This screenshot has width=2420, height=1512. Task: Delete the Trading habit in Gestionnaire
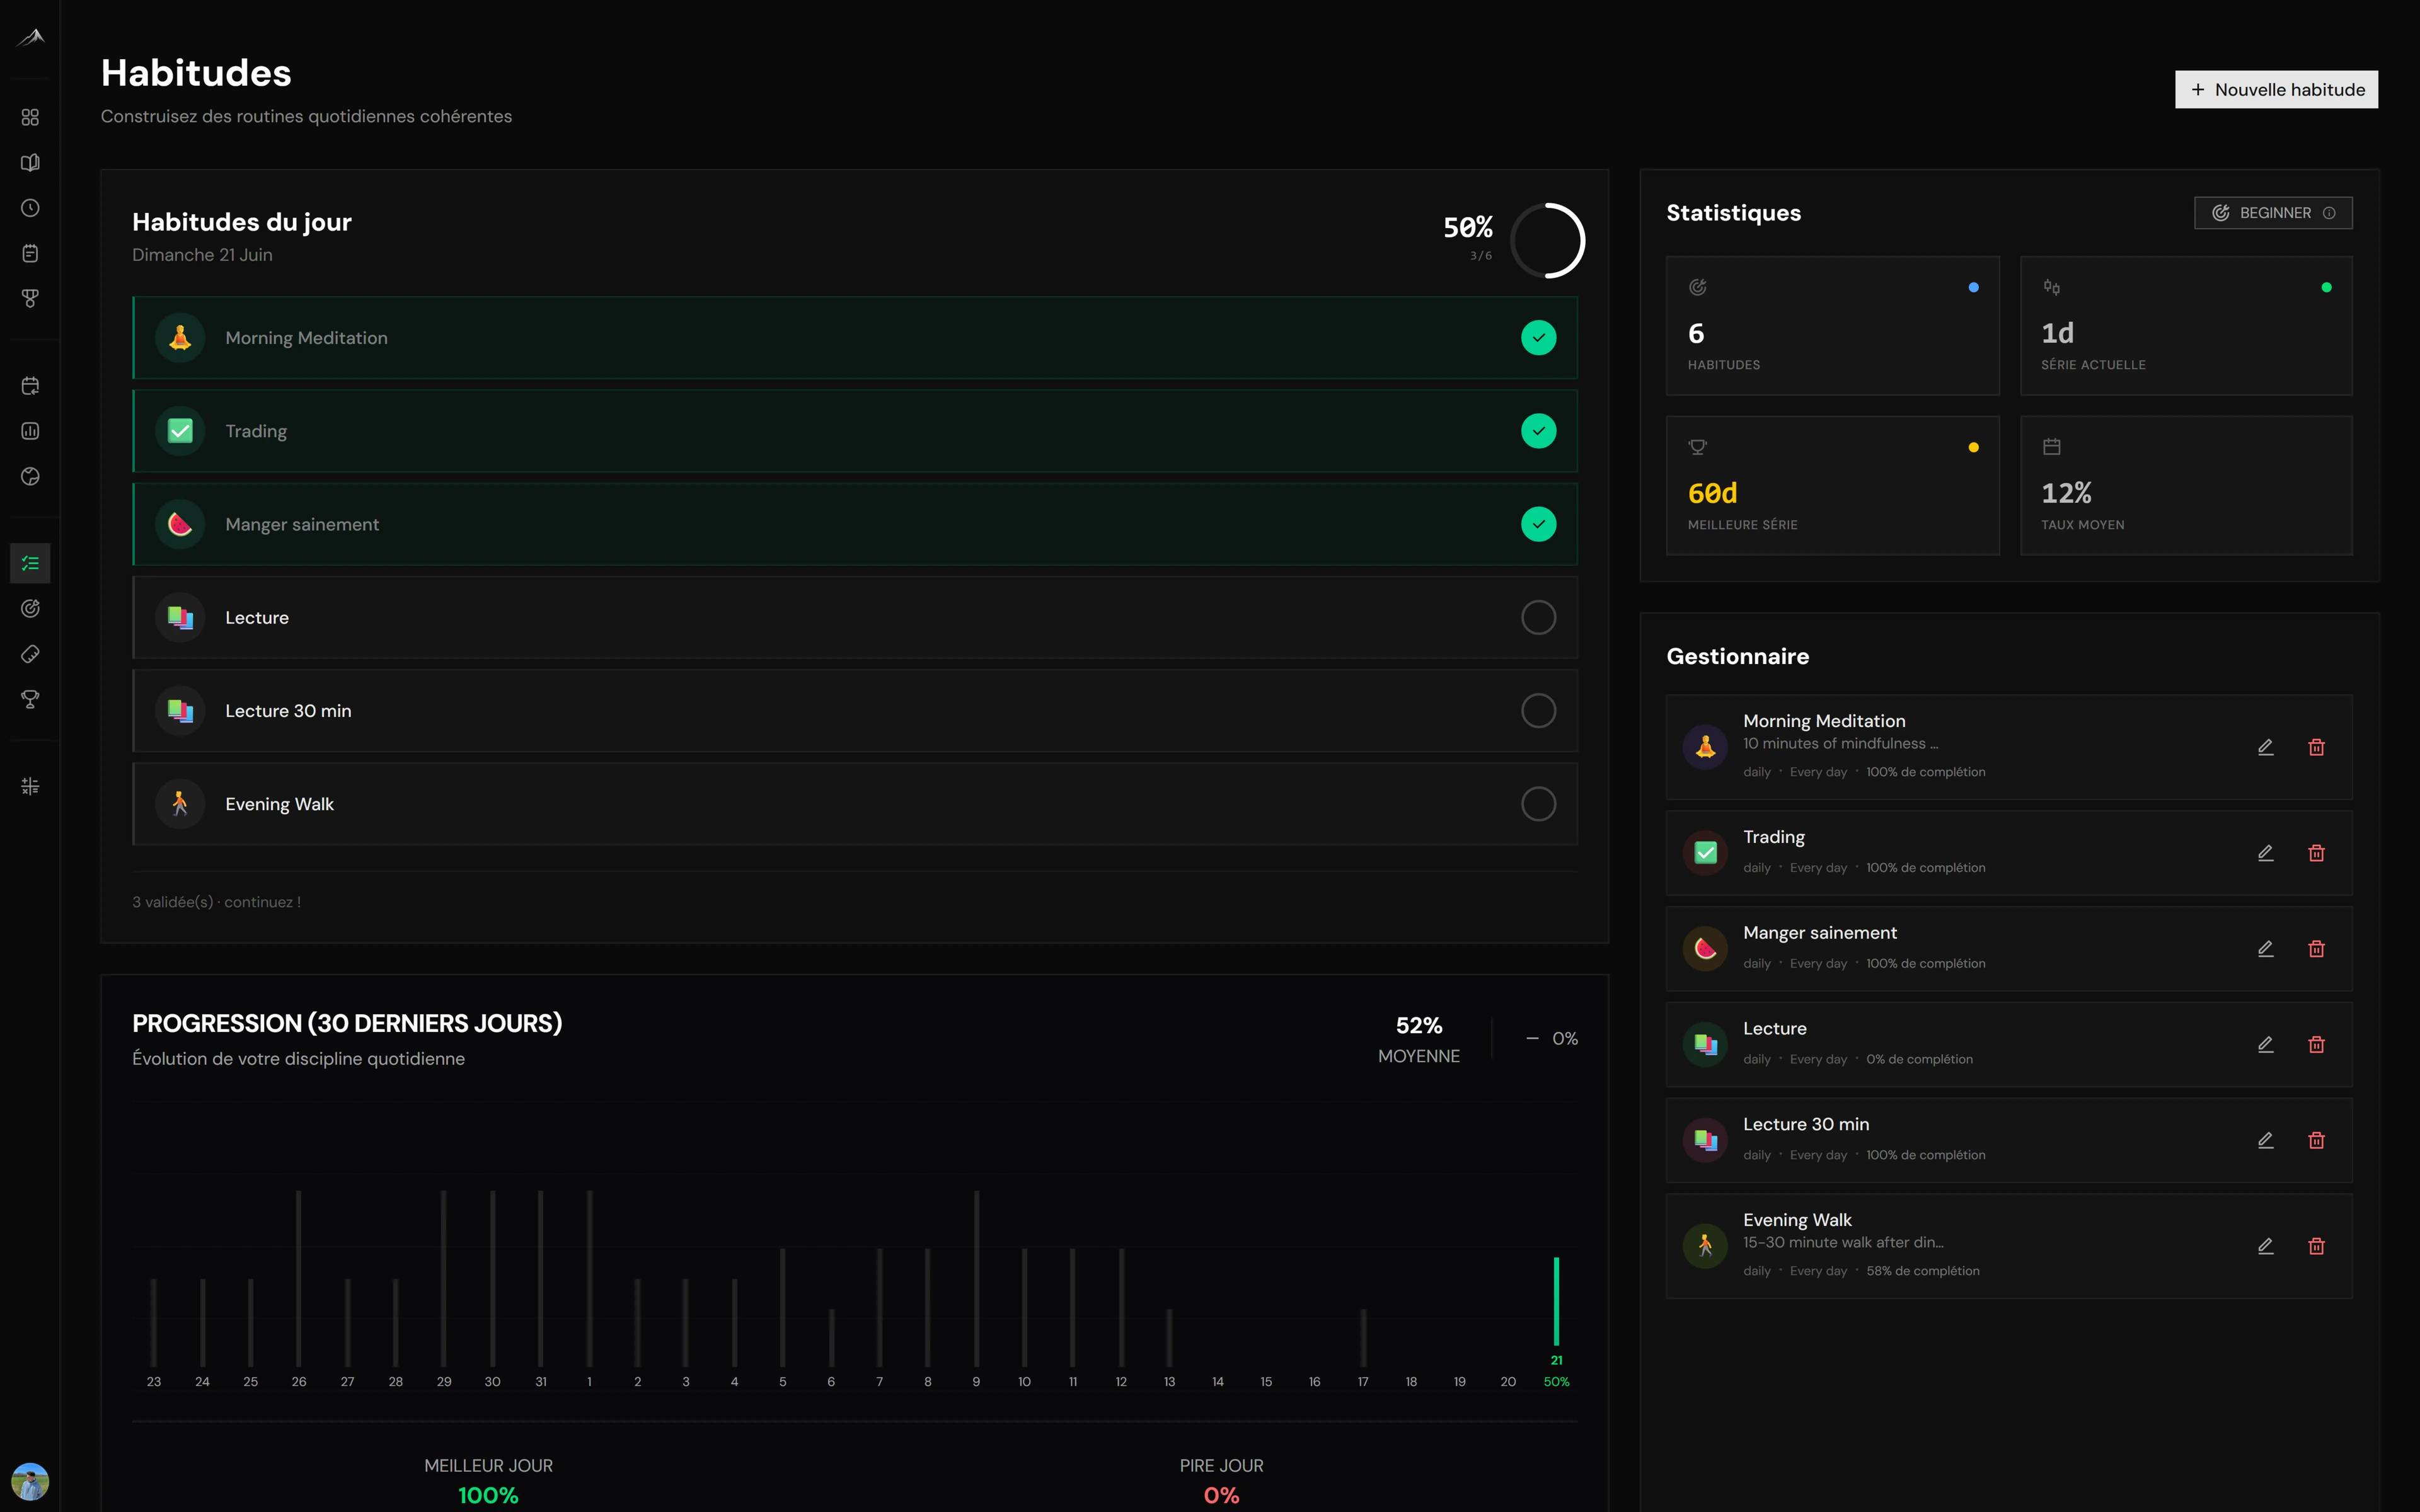pyautogui.click(x=2316, y=853)
